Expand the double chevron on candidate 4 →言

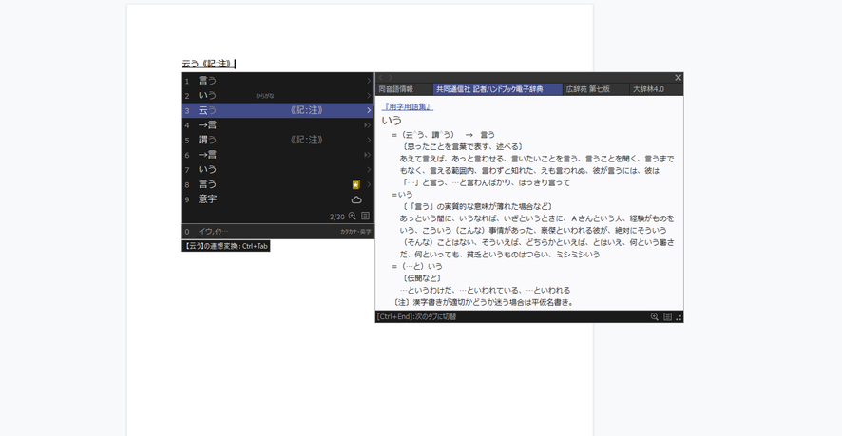point(368,125)
